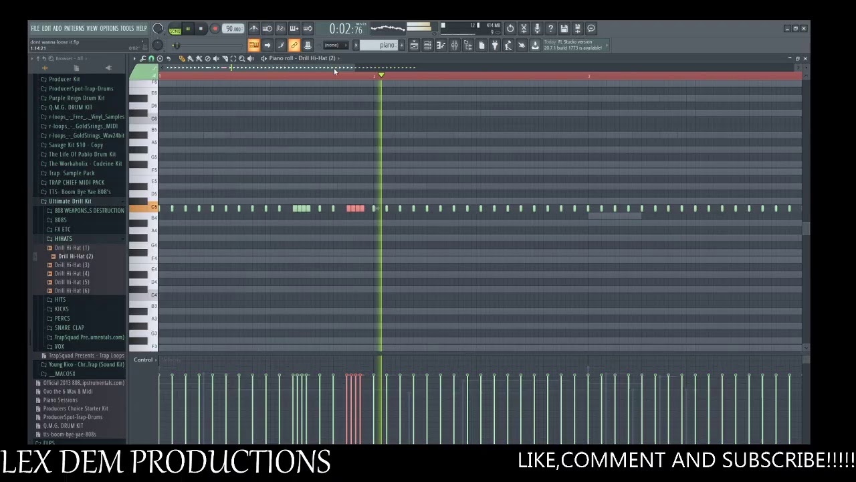856x482 pixels.
Task: Click the Browser - All header label
Action: [x=70, y=58]
